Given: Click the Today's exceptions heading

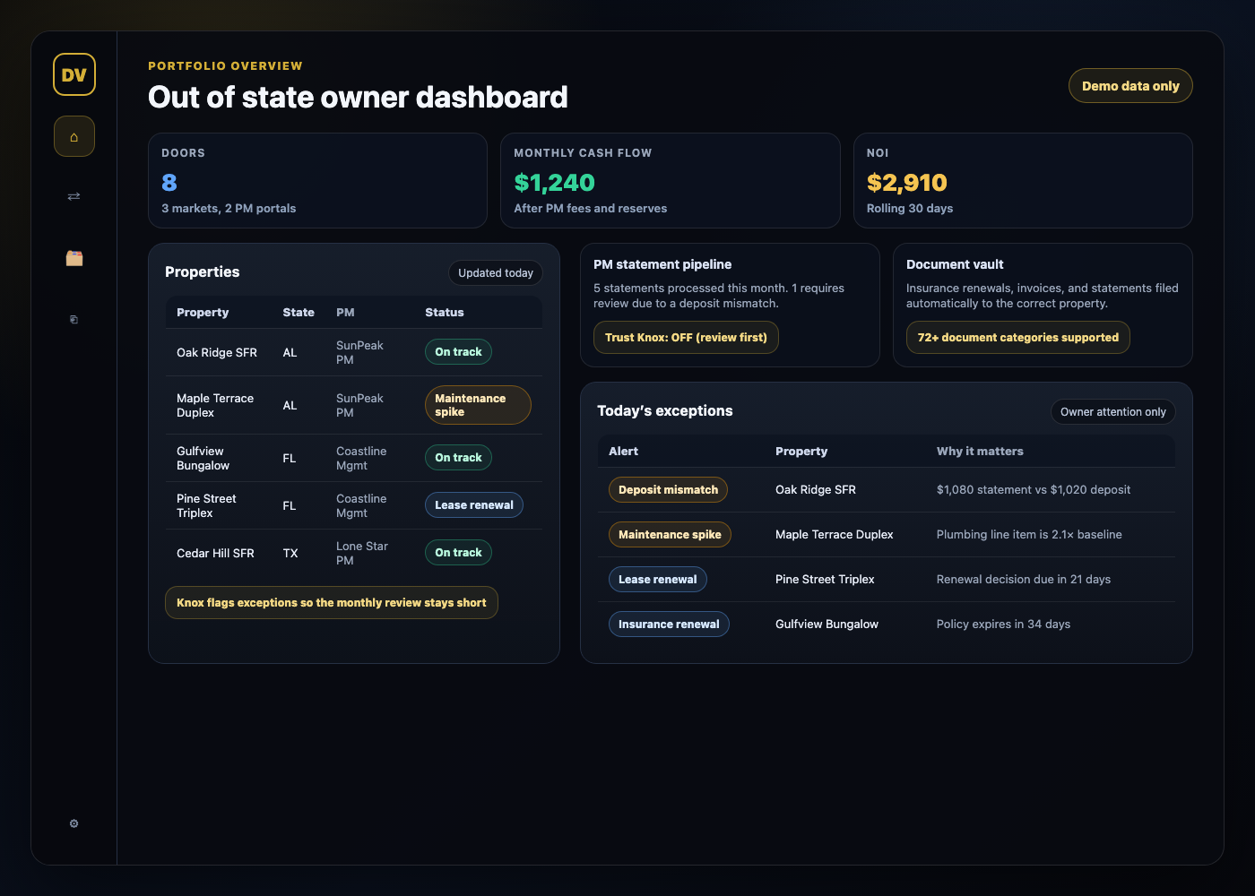Looking at the screenshot, I should click(x=665, y=411).
